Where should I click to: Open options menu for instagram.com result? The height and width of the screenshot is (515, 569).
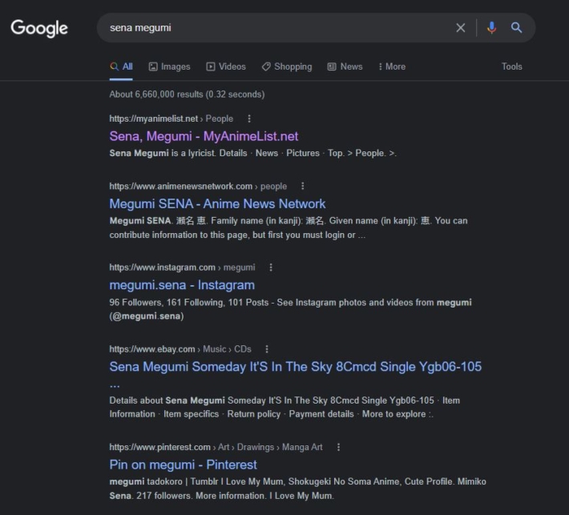[x=271, y=268]
